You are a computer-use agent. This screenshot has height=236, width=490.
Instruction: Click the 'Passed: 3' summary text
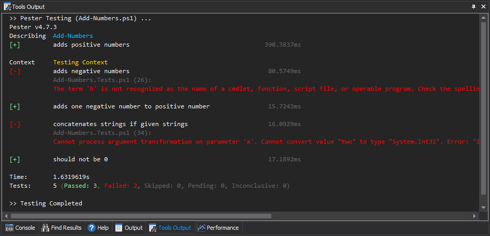[80, 186]
